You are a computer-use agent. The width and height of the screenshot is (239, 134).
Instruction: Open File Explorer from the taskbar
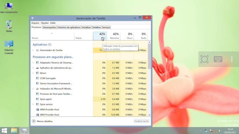click(14, 131)
